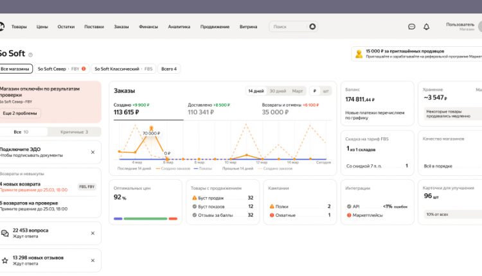Select the 30 дней period
Image resolution: width=482 pixels, height=276 pixels.
point(277,91)
